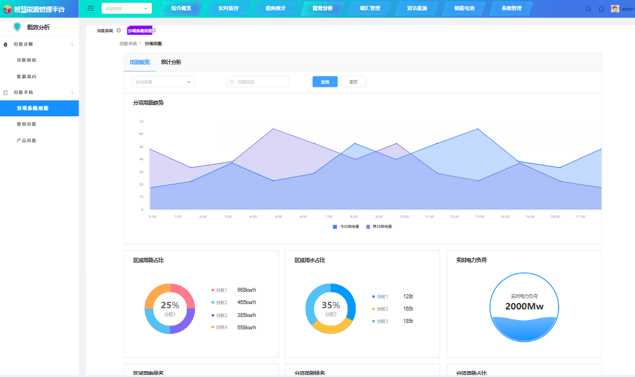Close the 分项系统用能 page tab

[x=154, y=31]
